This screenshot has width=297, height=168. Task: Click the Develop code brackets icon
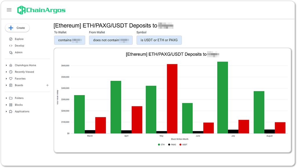(x=11, y=46)
